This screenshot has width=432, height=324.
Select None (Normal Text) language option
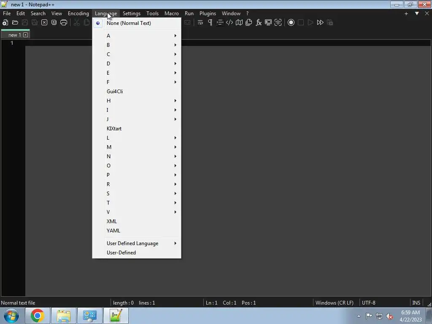[x=137, y=23]
